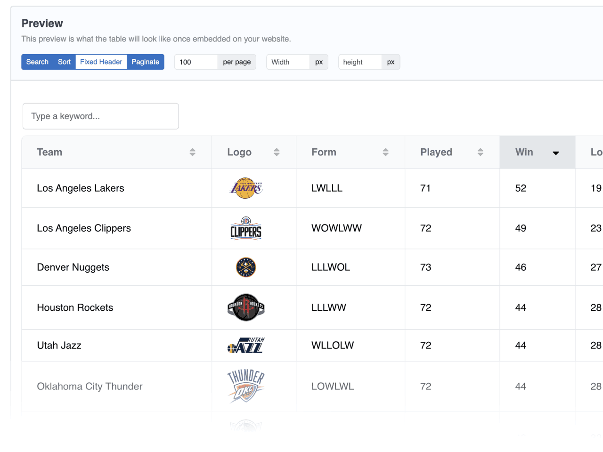Click the Width input field
603x452 pixels.
pos(288,62)
